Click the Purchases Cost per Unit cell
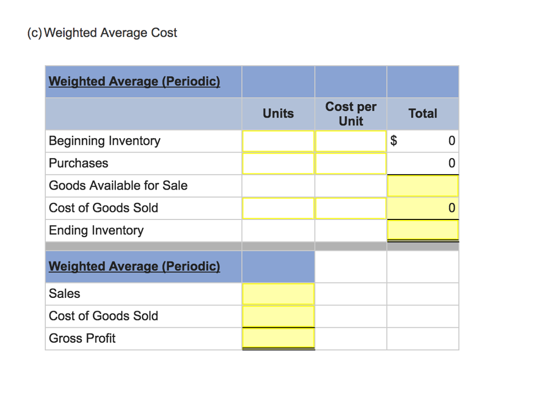547x402 pixels. (x=350, y=163)
